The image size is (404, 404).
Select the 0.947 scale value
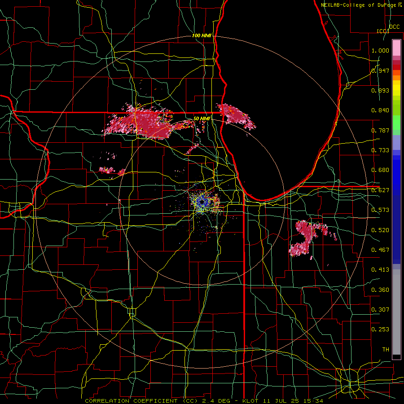pyautogui.click(x=380, y=70)
